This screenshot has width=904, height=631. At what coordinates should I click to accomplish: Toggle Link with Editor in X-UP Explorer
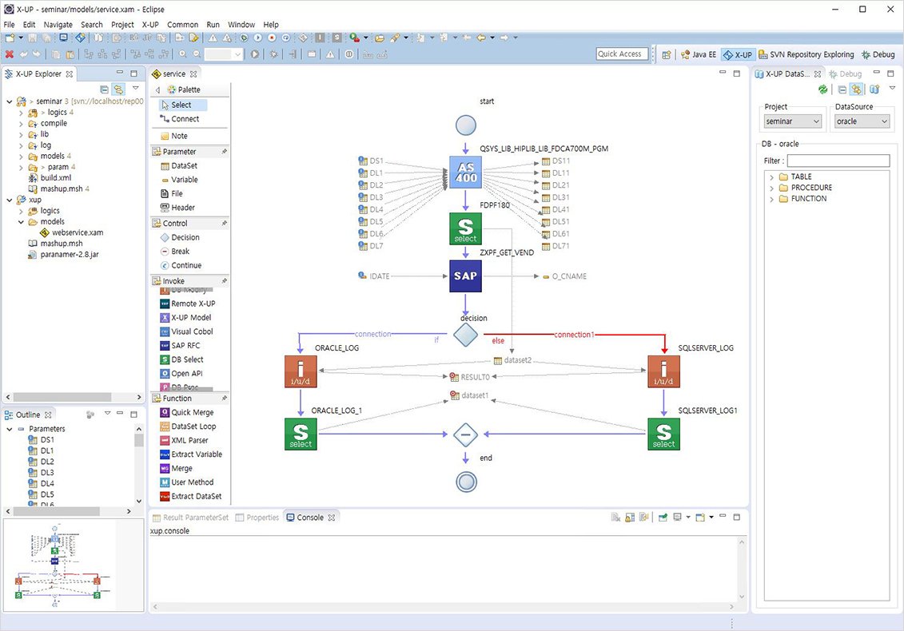click(118, 89)
